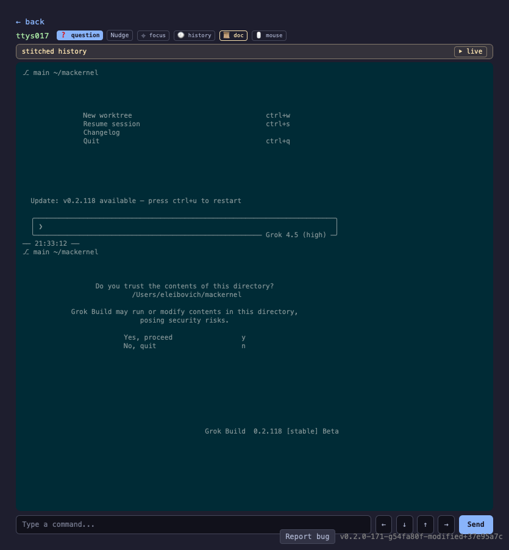Click the Grok 4.5 (high) model label

point(296,235)
